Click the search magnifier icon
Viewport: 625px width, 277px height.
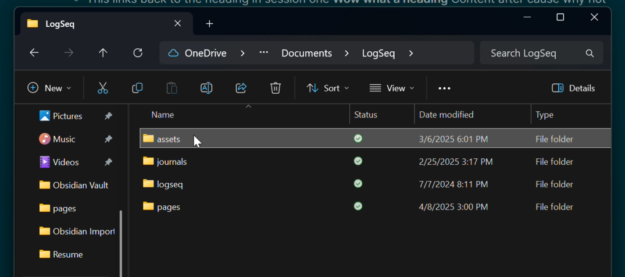pos(590,53)
